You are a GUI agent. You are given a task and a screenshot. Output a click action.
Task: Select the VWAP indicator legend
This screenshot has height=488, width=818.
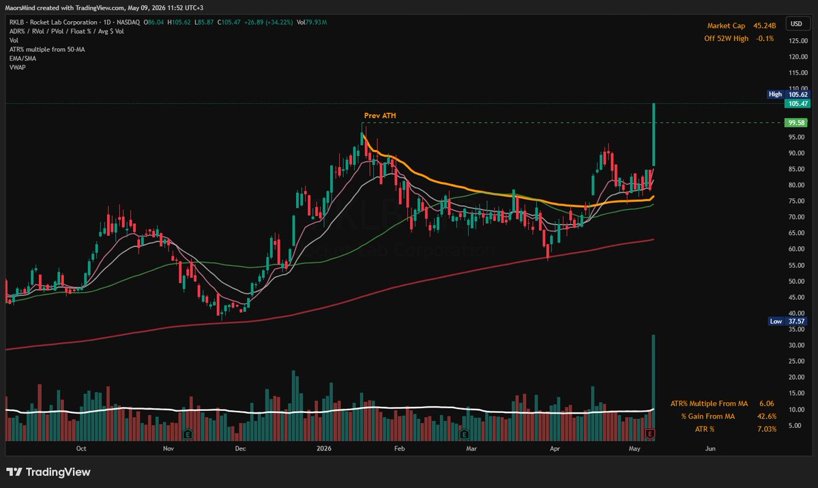17,67
